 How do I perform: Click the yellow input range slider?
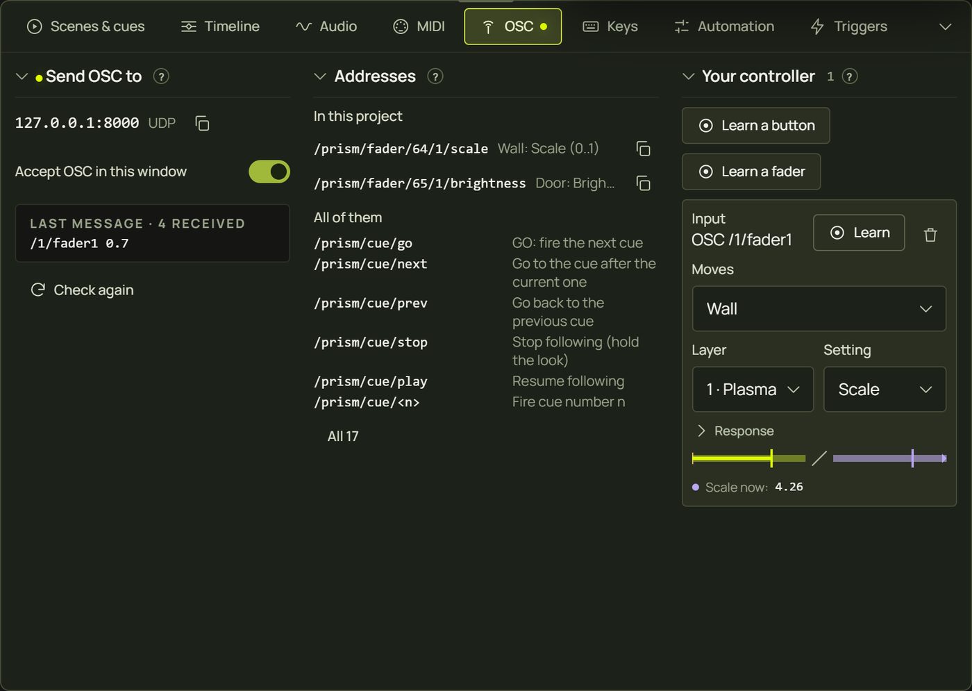749,458
